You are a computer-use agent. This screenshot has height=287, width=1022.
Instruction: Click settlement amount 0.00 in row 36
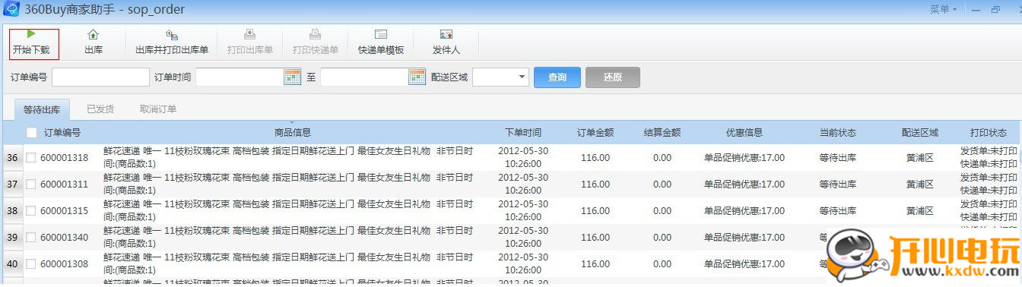click(662, 158)
